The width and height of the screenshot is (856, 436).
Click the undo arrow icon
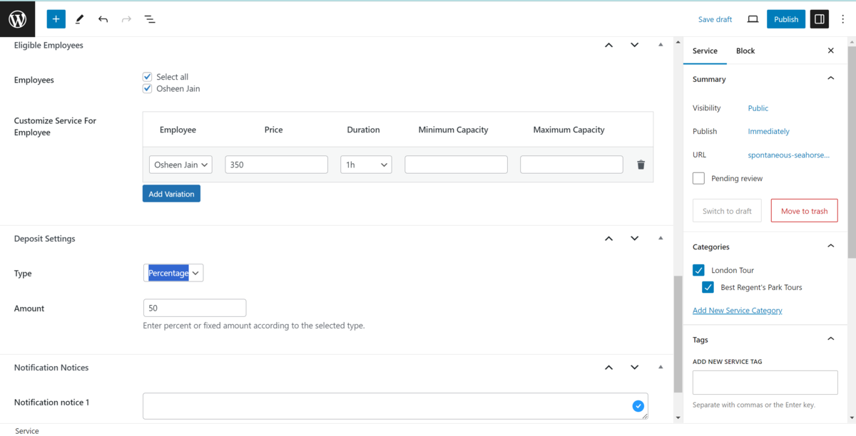[x=103, y=19]
